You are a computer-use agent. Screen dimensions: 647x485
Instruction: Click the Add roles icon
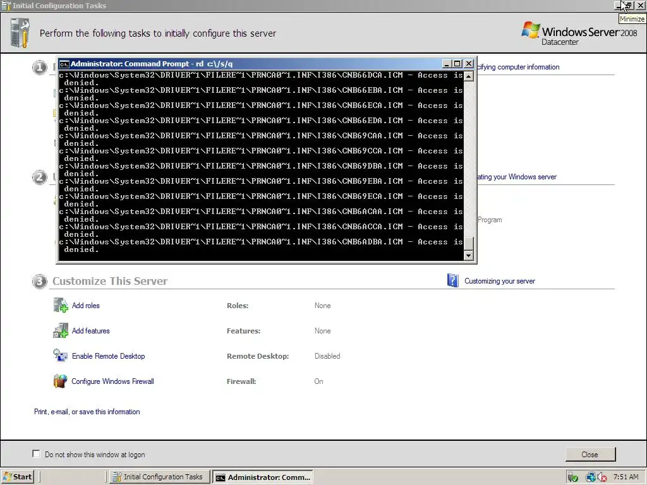(x=60, y=306)
